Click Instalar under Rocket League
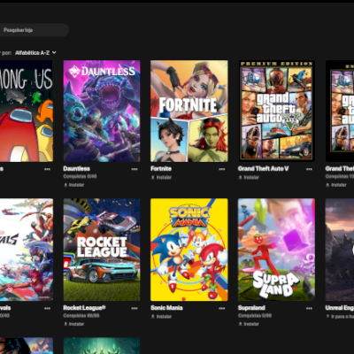The width and height of the screenshot is (354, 354). tap(74, 324)
